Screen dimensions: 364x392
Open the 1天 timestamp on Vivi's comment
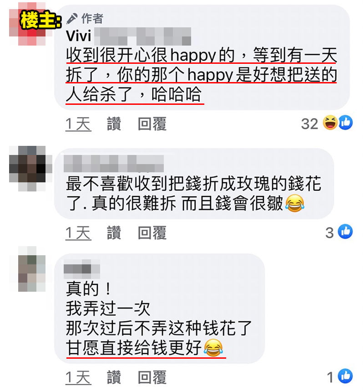tap(78, 124)
